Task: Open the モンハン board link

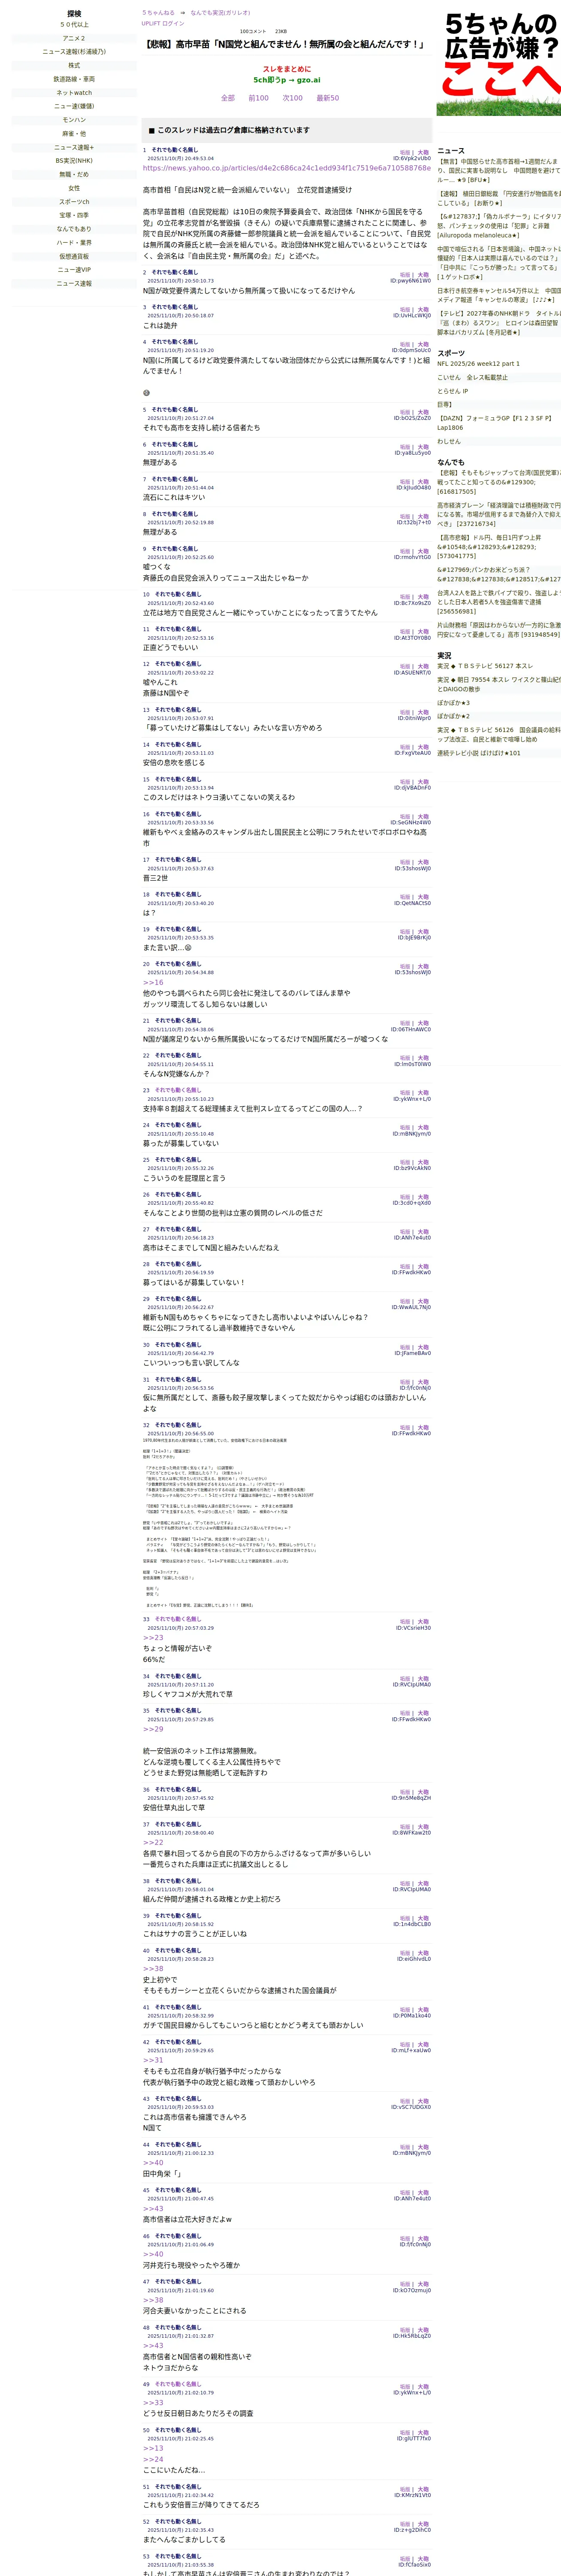Action: pos(74,120)
